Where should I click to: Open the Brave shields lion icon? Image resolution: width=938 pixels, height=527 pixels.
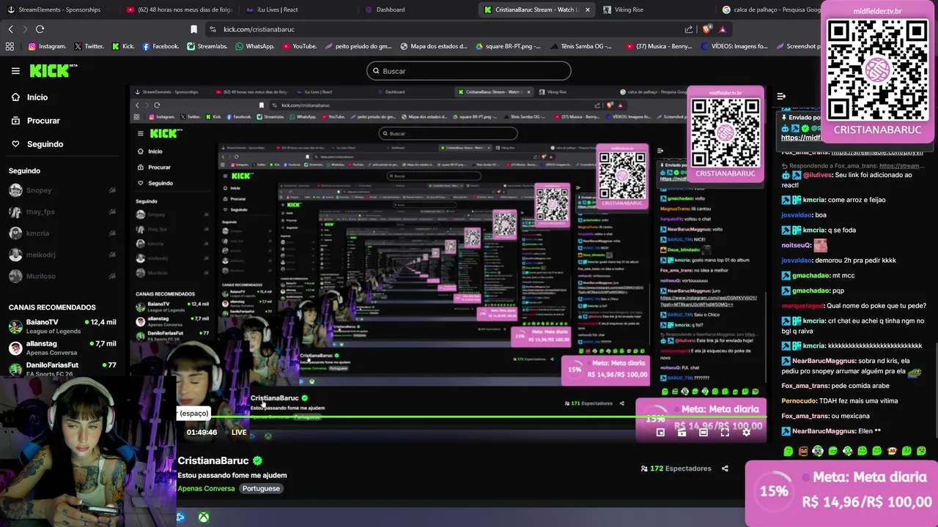click(706, 29)
